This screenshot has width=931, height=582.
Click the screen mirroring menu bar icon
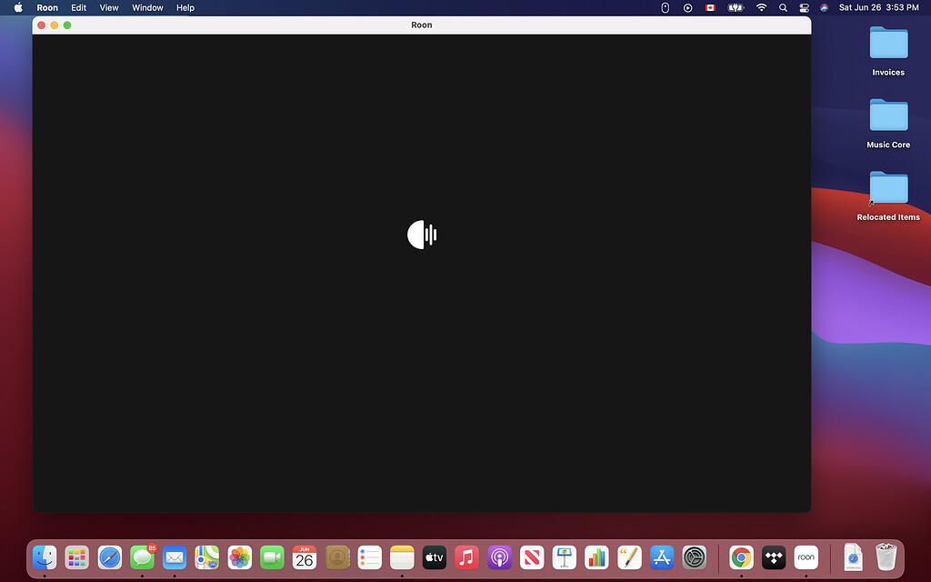tap(687, 7)
